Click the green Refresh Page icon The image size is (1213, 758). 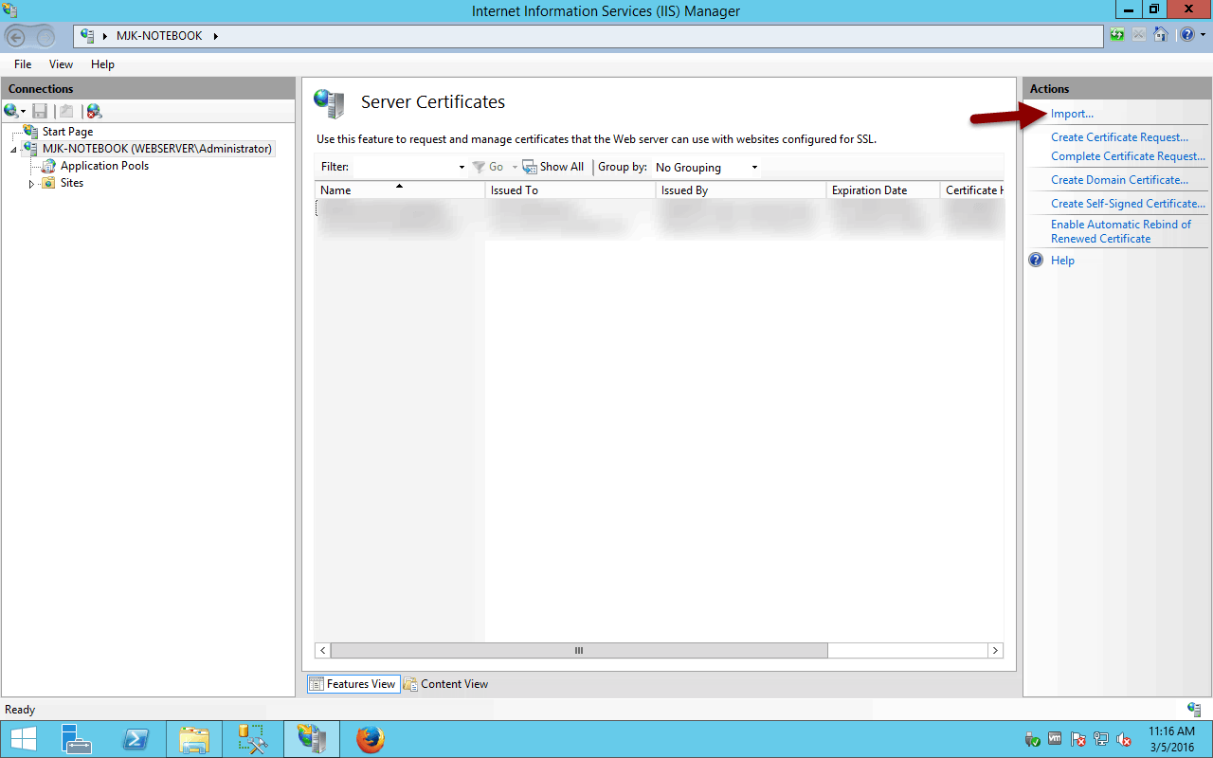(1118, 36)
